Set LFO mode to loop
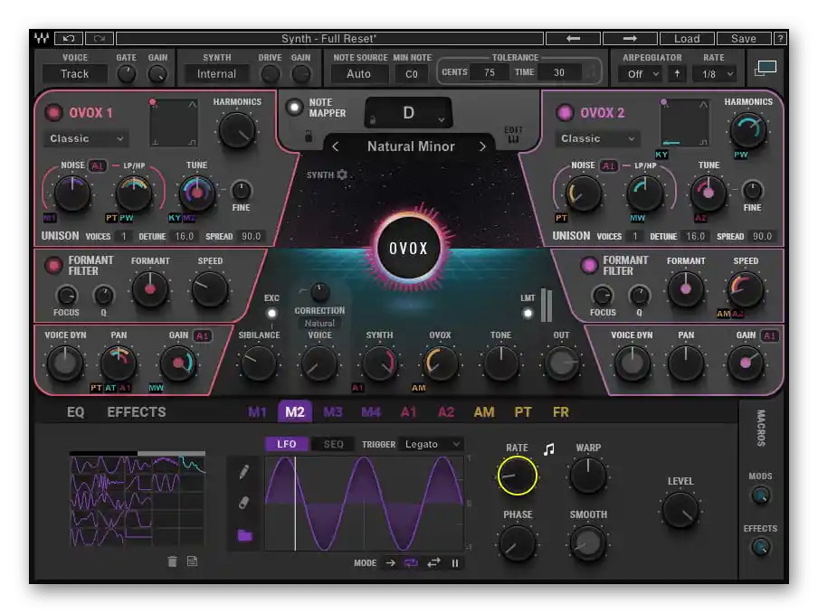Viewport: 818px width, 613px height. pos(411,563)
